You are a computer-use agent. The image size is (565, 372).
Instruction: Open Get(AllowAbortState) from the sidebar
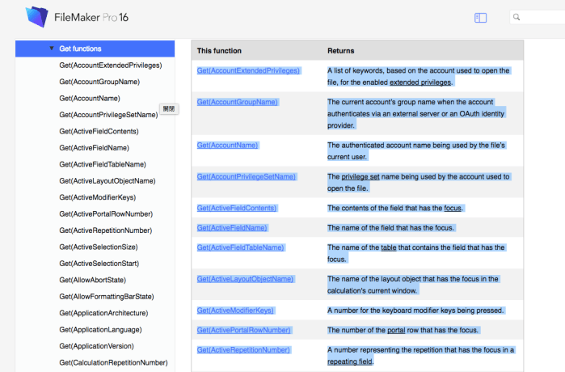pos(94,280)
